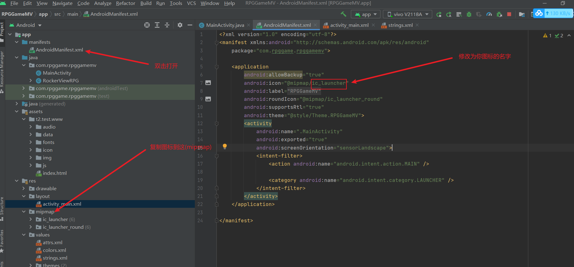The image size is (574, 267).
Task: Click the yellow lightbulb intention icon
Action: pos(225,146)
